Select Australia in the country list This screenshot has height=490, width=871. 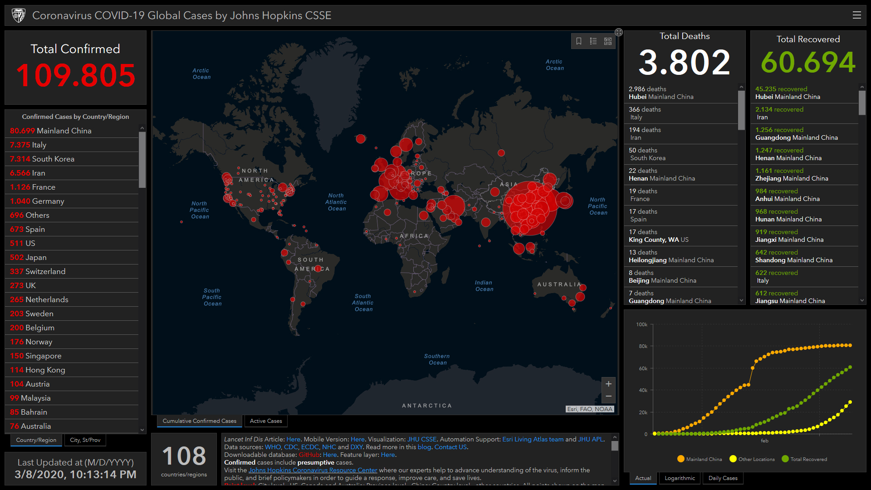click(x=72, y=426)
